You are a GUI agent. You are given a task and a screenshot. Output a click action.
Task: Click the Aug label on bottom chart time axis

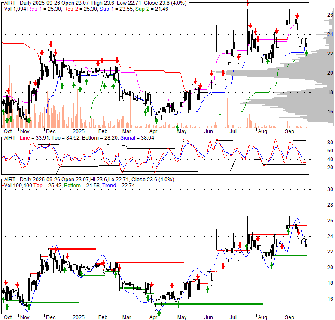pyautogui.click(x=262, y=317)
